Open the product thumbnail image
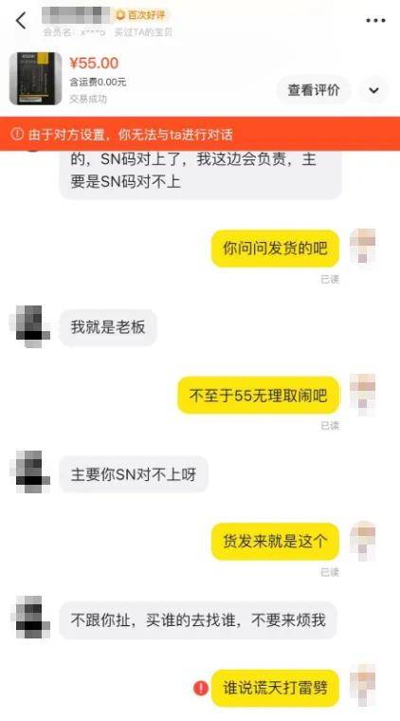The image size is (400, 721). coord(35,79)
